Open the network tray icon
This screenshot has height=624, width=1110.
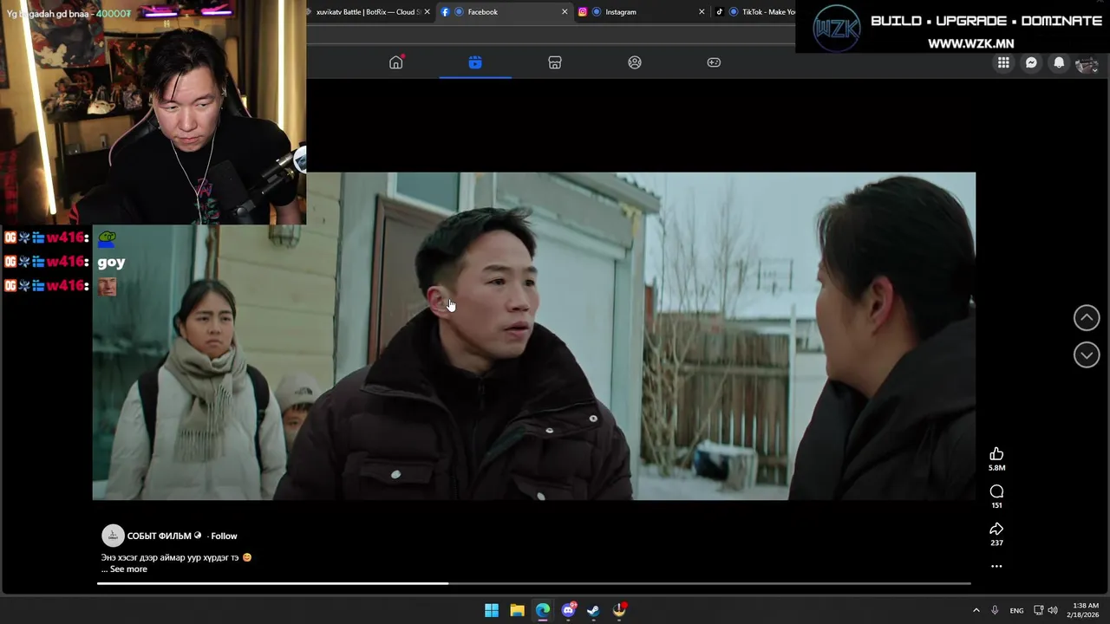[x=1038, y=610]
